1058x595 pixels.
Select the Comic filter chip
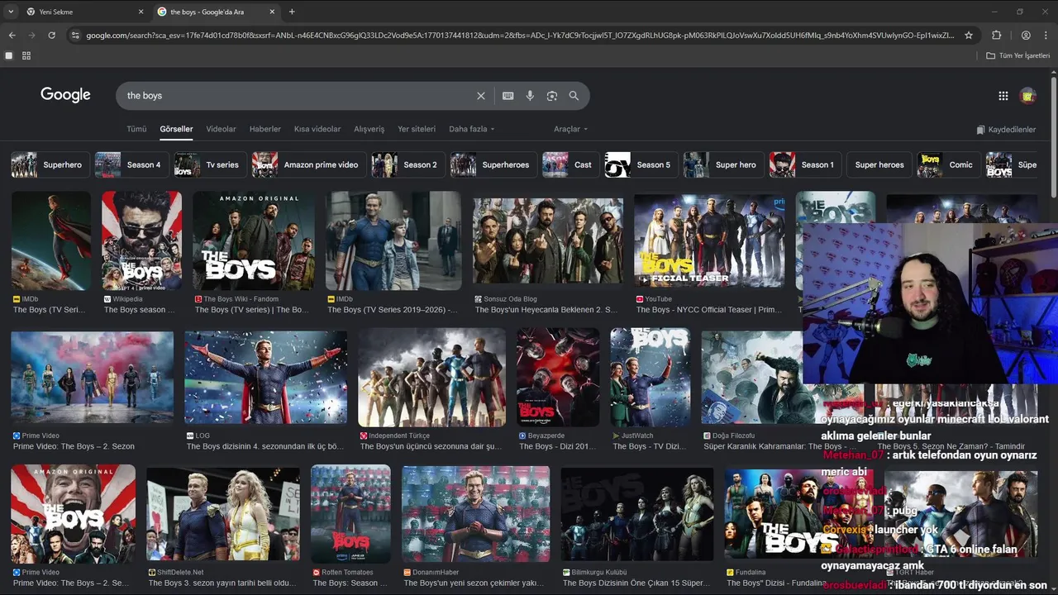coord(947,164)
